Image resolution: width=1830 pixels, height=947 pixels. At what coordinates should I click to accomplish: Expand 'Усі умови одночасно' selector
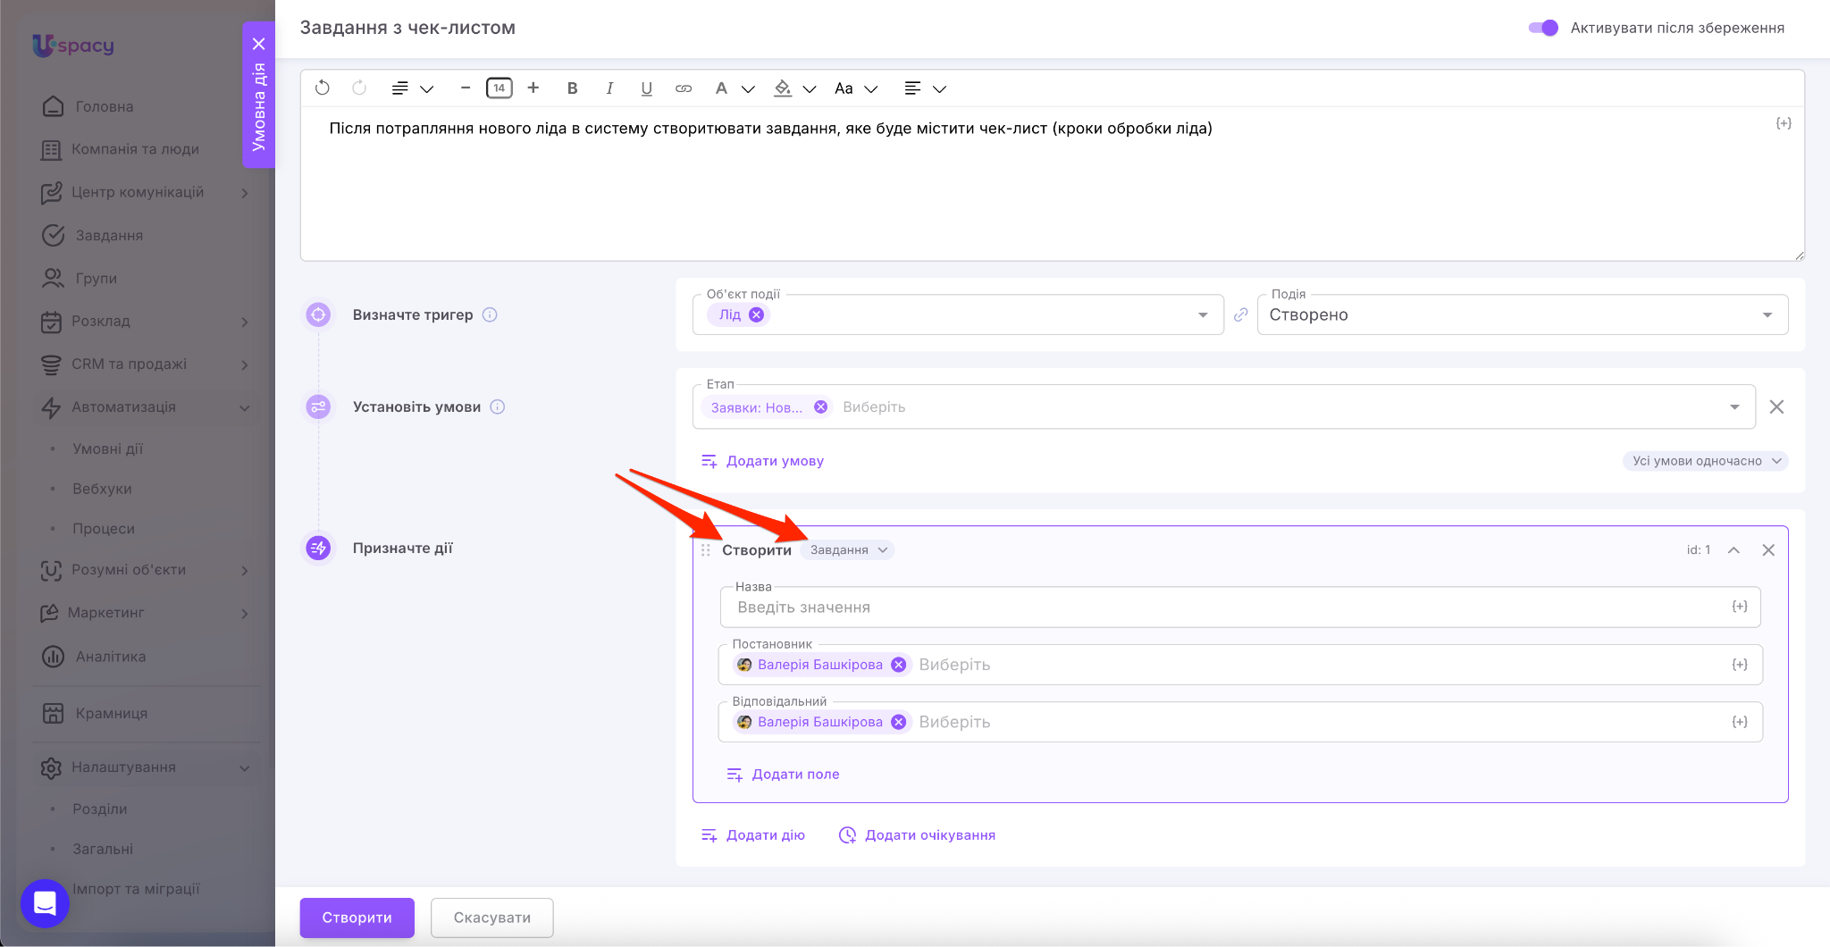[x=1705, y=461]
